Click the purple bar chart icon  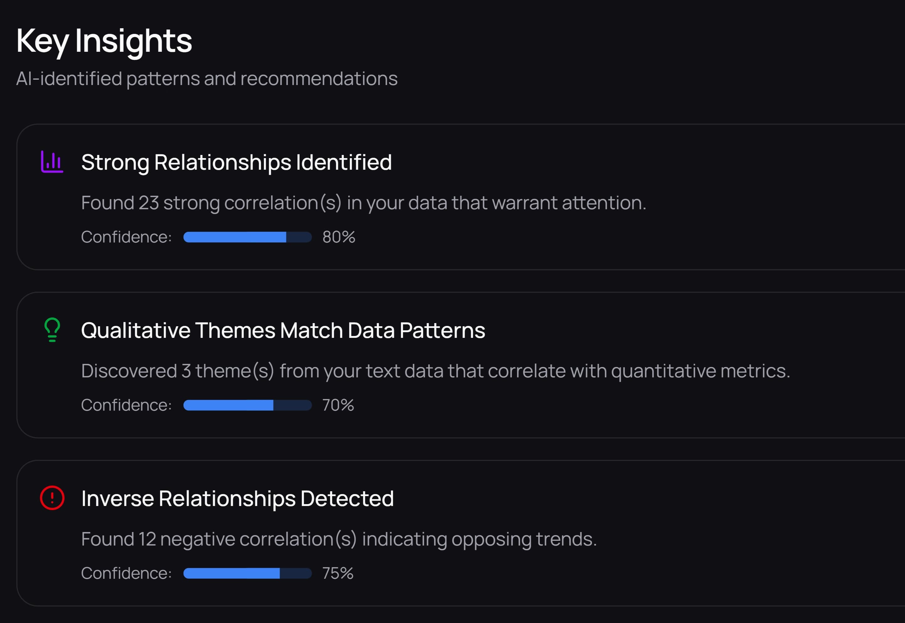pyautogui.click(x=52, y=162)
